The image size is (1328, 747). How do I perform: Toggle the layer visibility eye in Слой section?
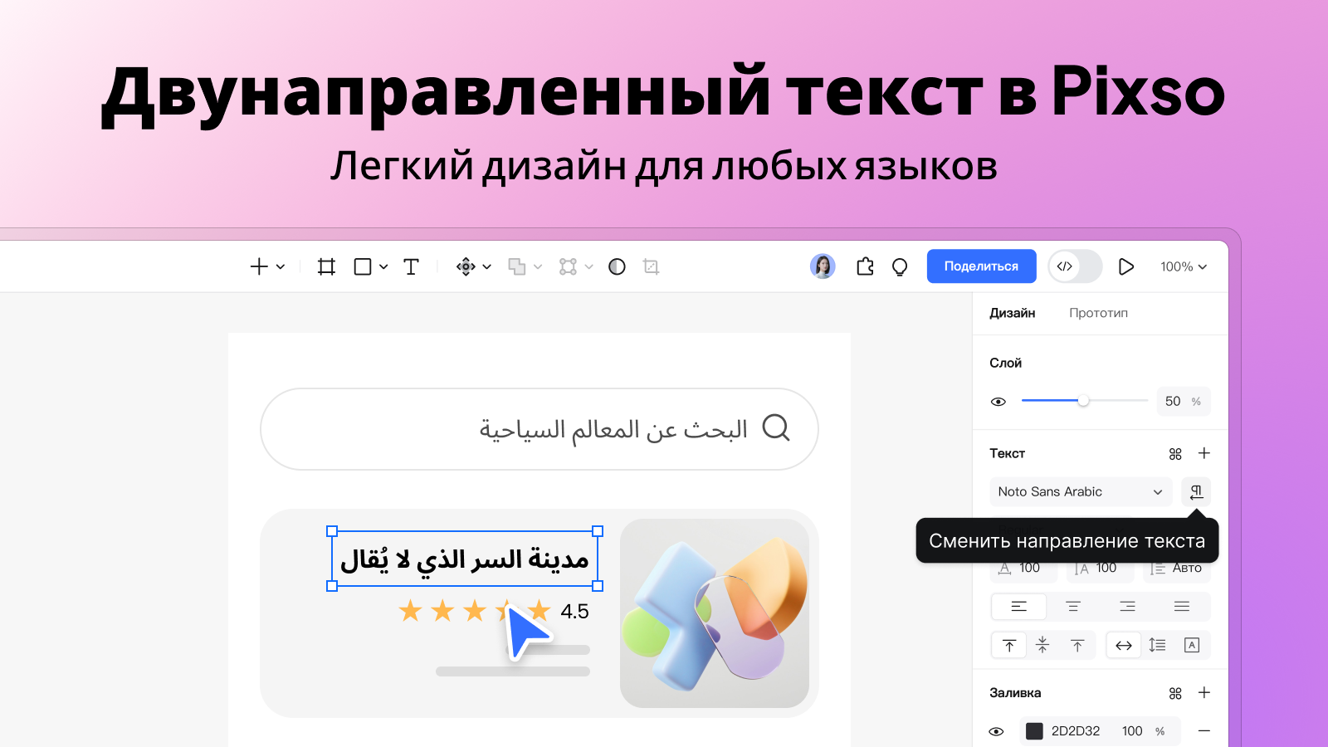[x=998, y=401]
